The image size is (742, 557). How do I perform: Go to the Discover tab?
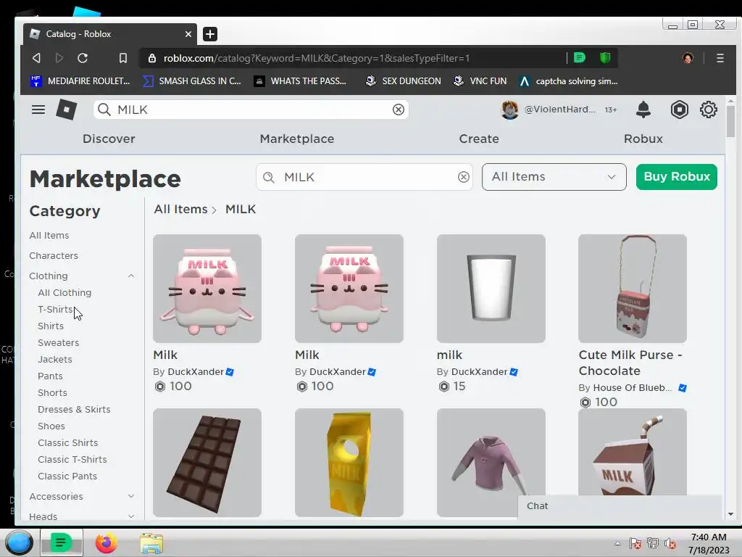(109, 139)
